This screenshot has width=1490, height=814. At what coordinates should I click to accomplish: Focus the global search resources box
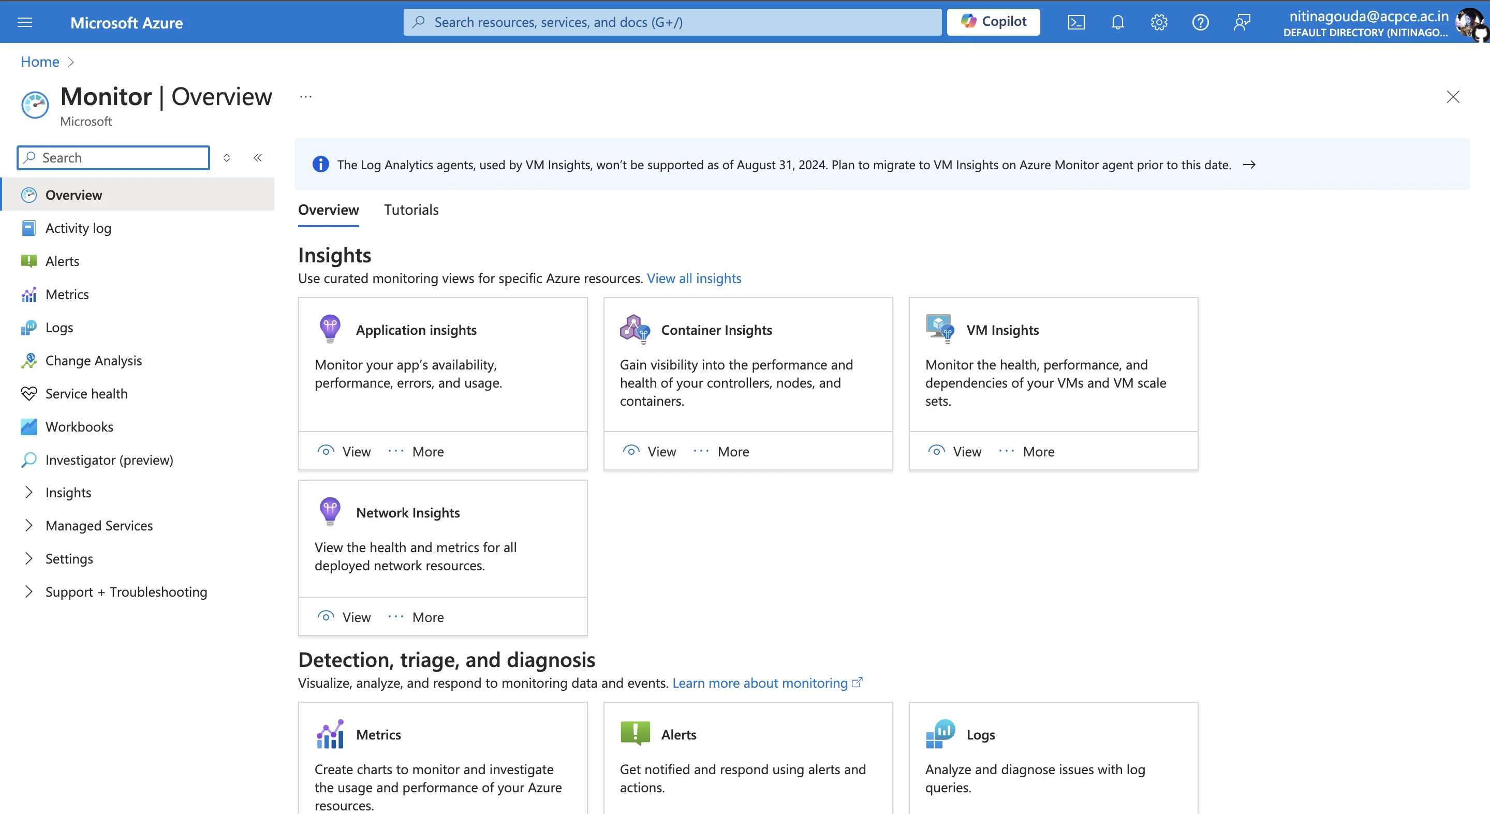click(672, 22)
